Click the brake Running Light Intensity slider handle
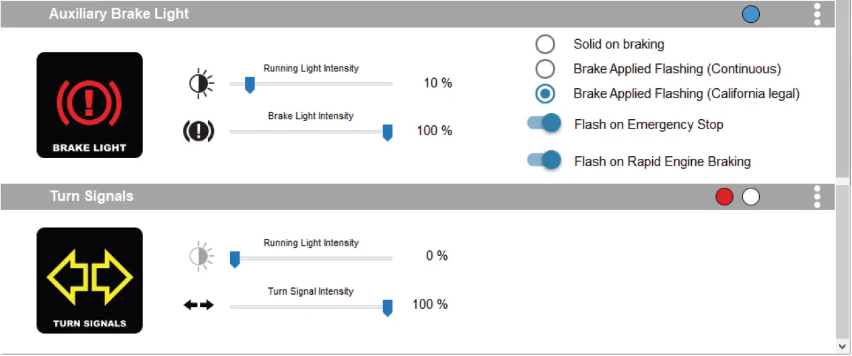The height and width of the screenshot is (356, 852). (249, 85)
